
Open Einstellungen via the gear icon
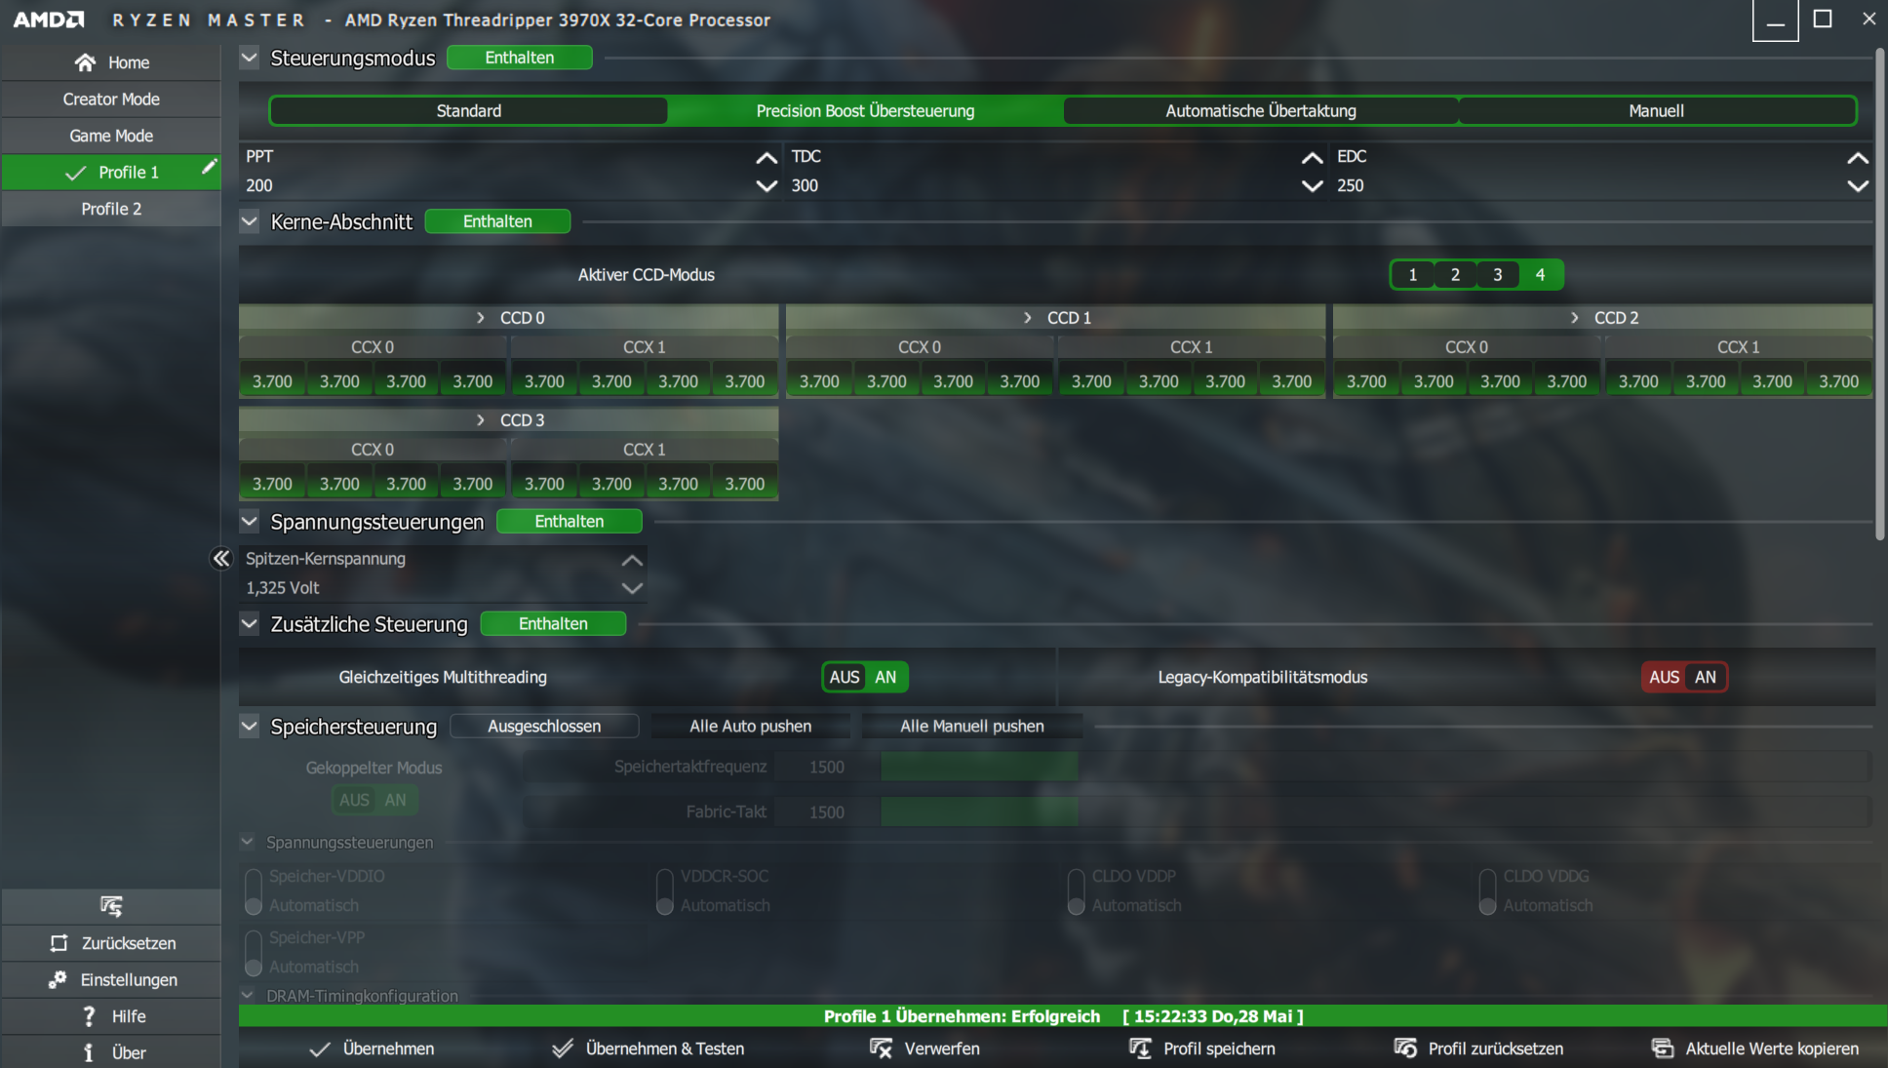[x=59, y=979]
